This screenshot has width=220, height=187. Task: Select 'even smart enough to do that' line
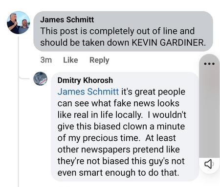tap(118, 173)
